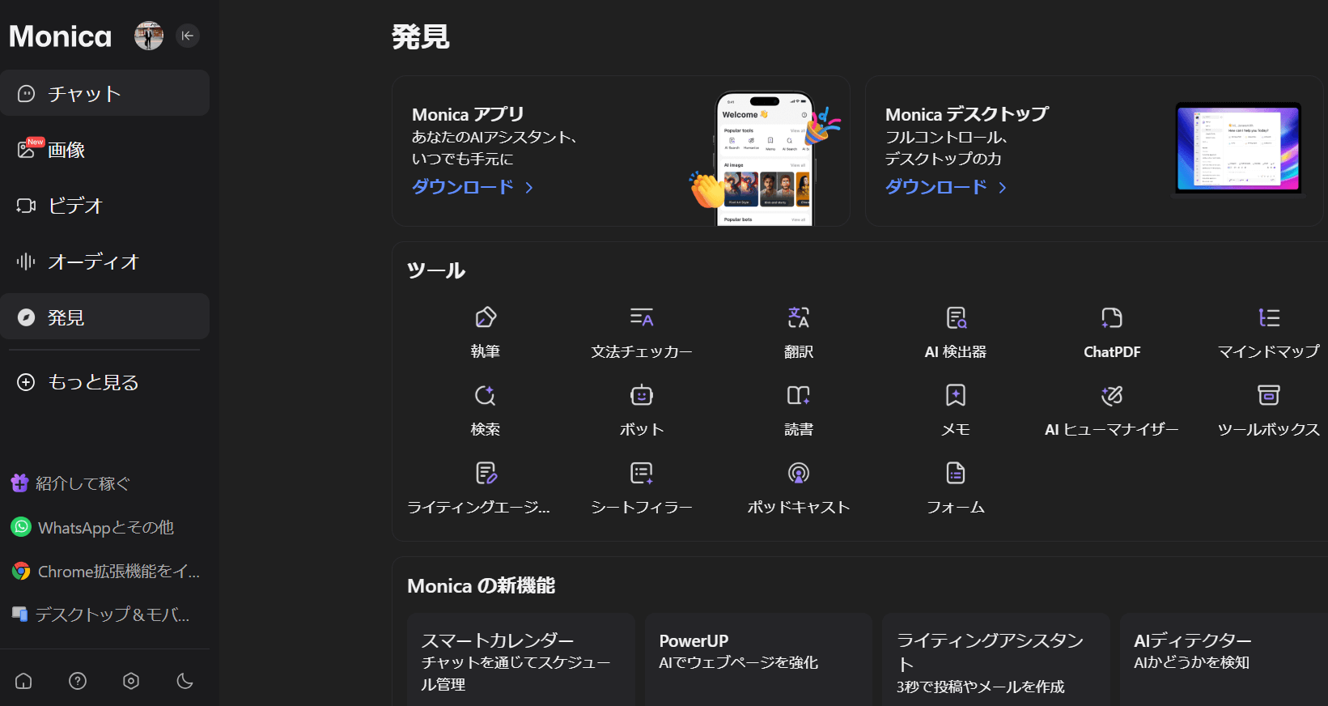The height and width of the screenshot is (706, 1328).
Task: Open the 読書 reading tool icon
Action: click(799, 395)
